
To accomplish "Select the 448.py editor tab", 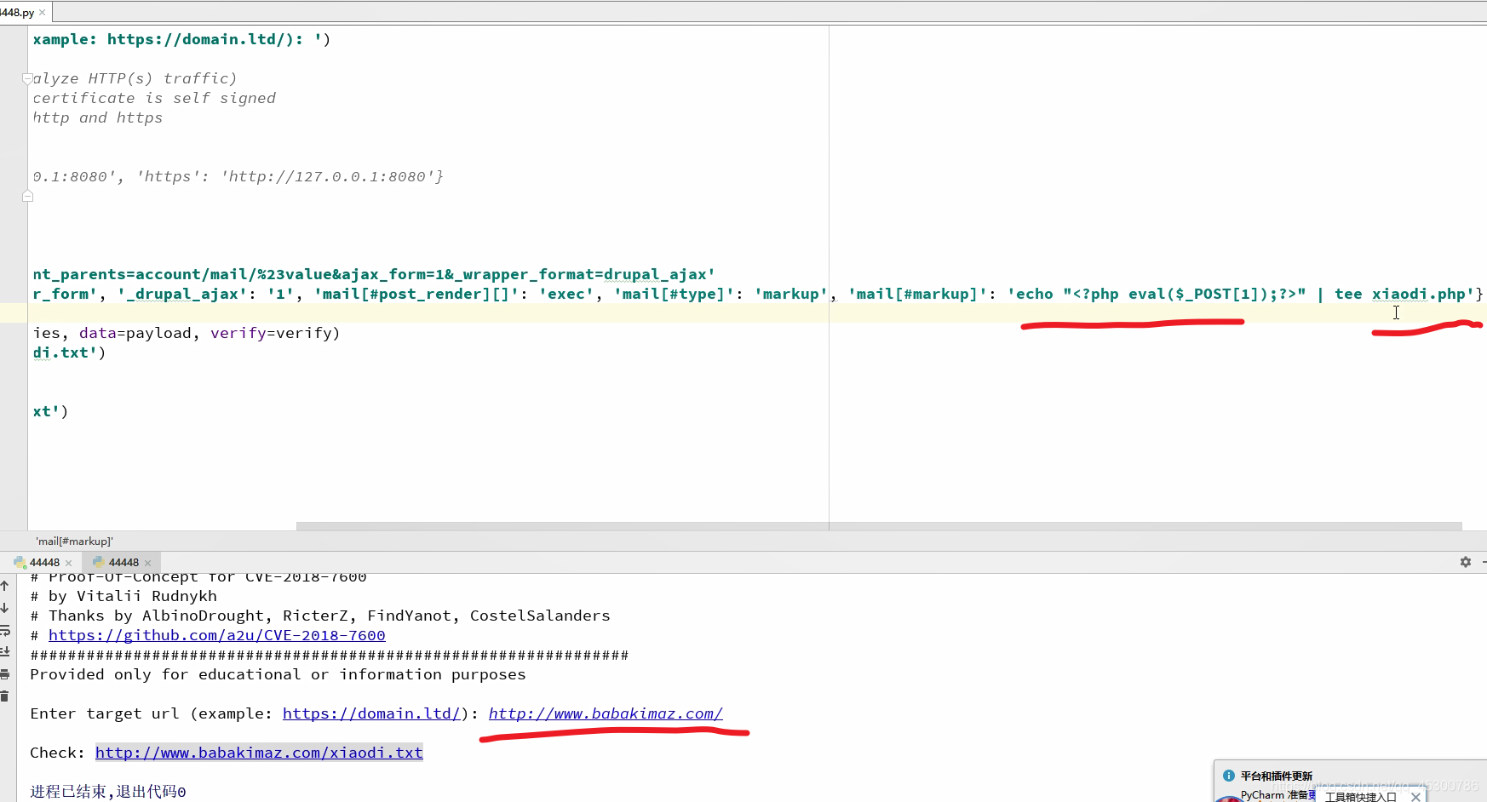I will [17, 13].
